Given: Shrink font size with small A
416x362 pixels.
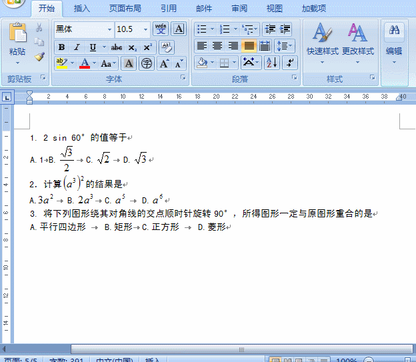Looking at the screenshot, I should pyautogui.click(x=179, y=64).
